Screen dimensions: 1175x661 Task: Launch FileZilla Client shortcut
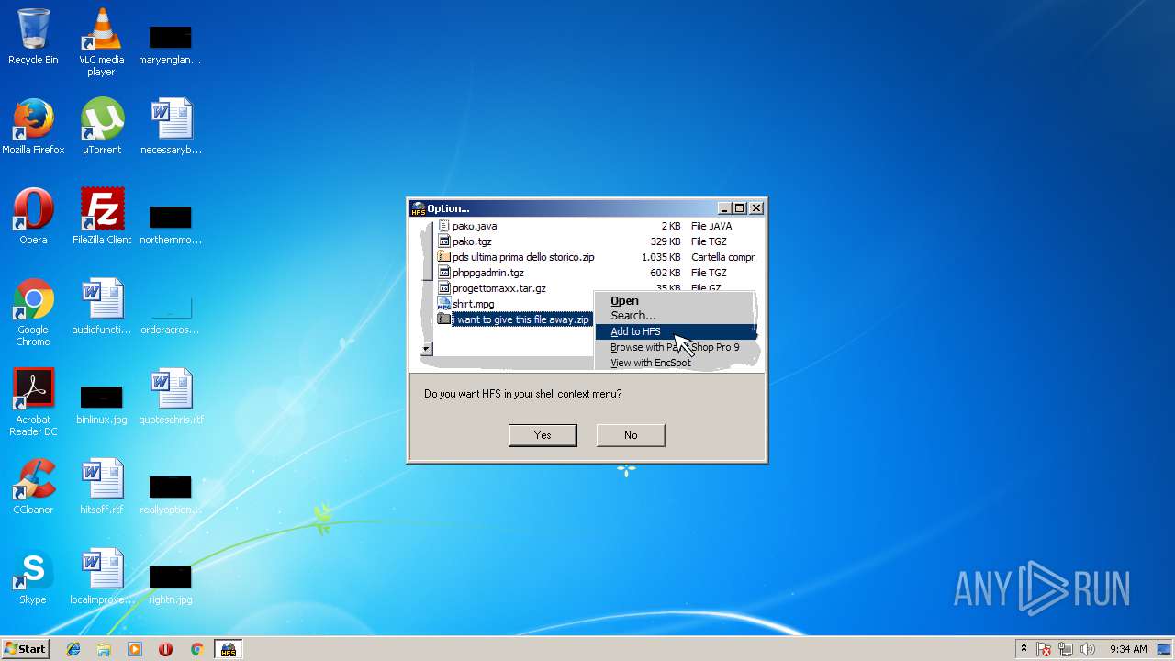pos(101,216)
